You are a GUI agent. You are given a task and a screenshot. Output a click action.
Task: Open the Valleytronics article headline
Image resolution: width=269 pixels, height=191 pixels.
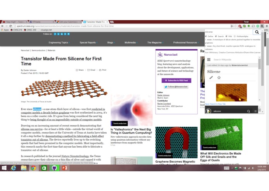click(131, 131)
